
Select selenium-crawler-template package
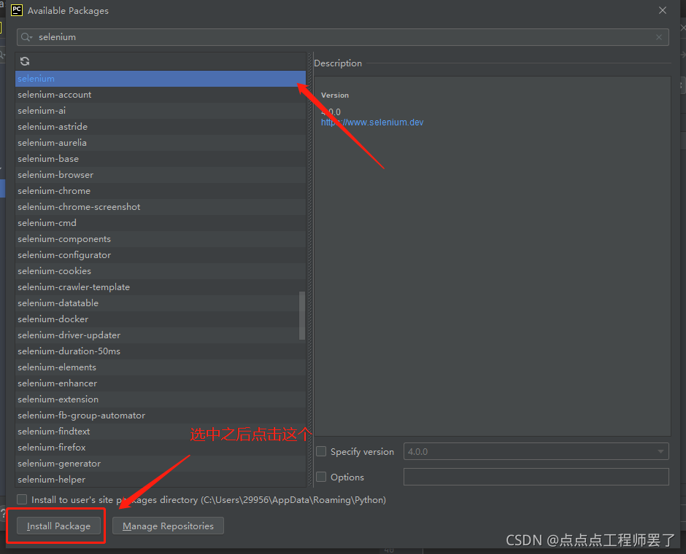pyautogui.click(x=160, y=287)
